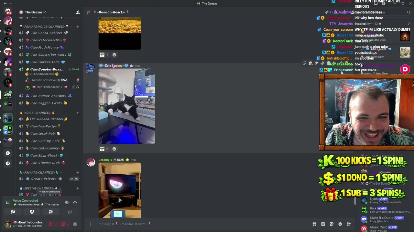Image resolution: width=414 pixels, height=232 pixels.
Task: Open user settings gear icon
Action: point(75,224)
